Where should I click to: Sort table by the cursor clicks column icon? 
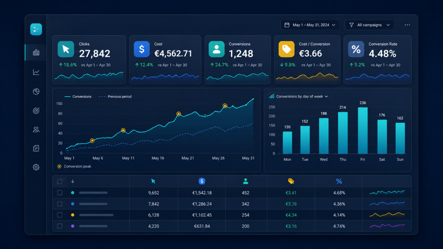153,181
